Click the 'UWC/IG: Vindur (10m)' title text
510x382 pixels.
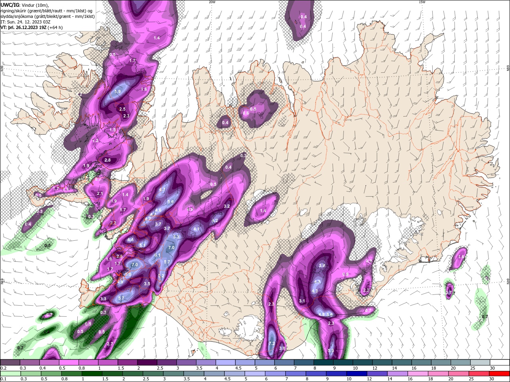click(24, 5)
